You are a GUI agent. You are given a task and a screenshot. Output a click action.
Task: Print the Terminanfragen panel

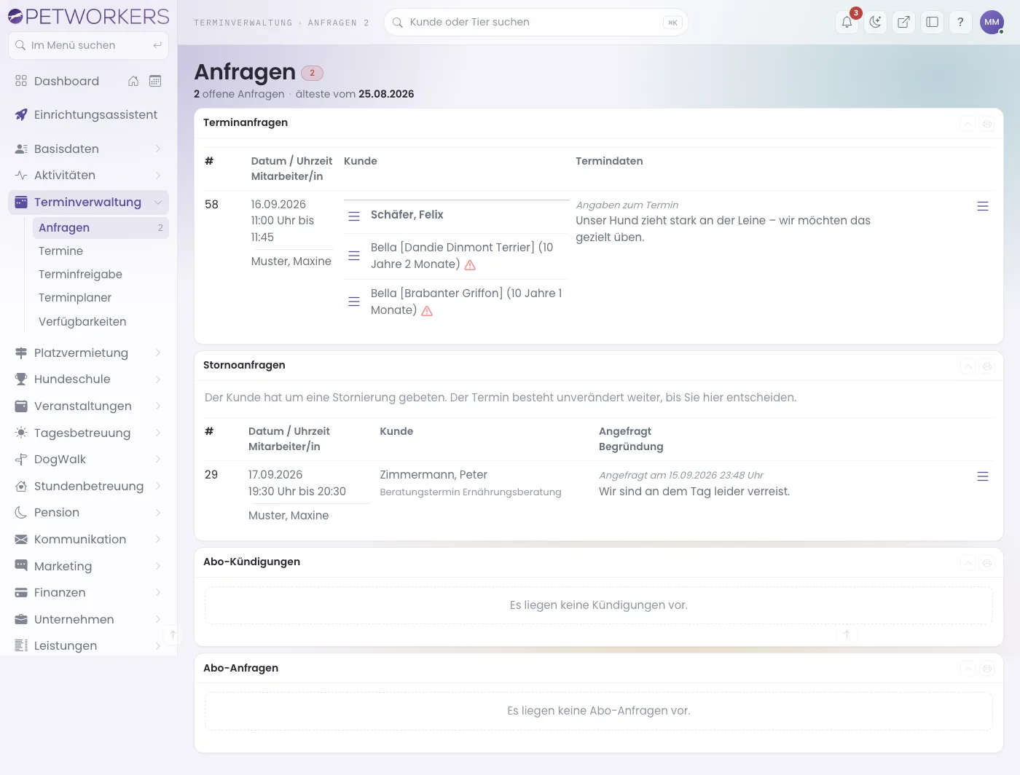pos(987,124)
